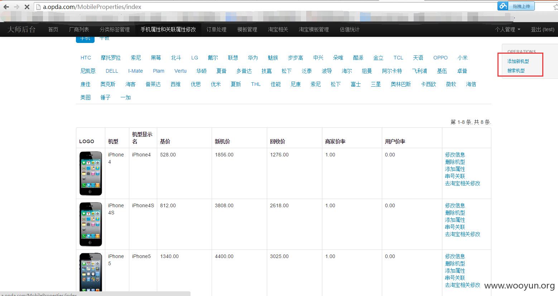Go back with the browser back arrow
The image size is (558, 296).
pyautogui.click(x=6, y=7)
